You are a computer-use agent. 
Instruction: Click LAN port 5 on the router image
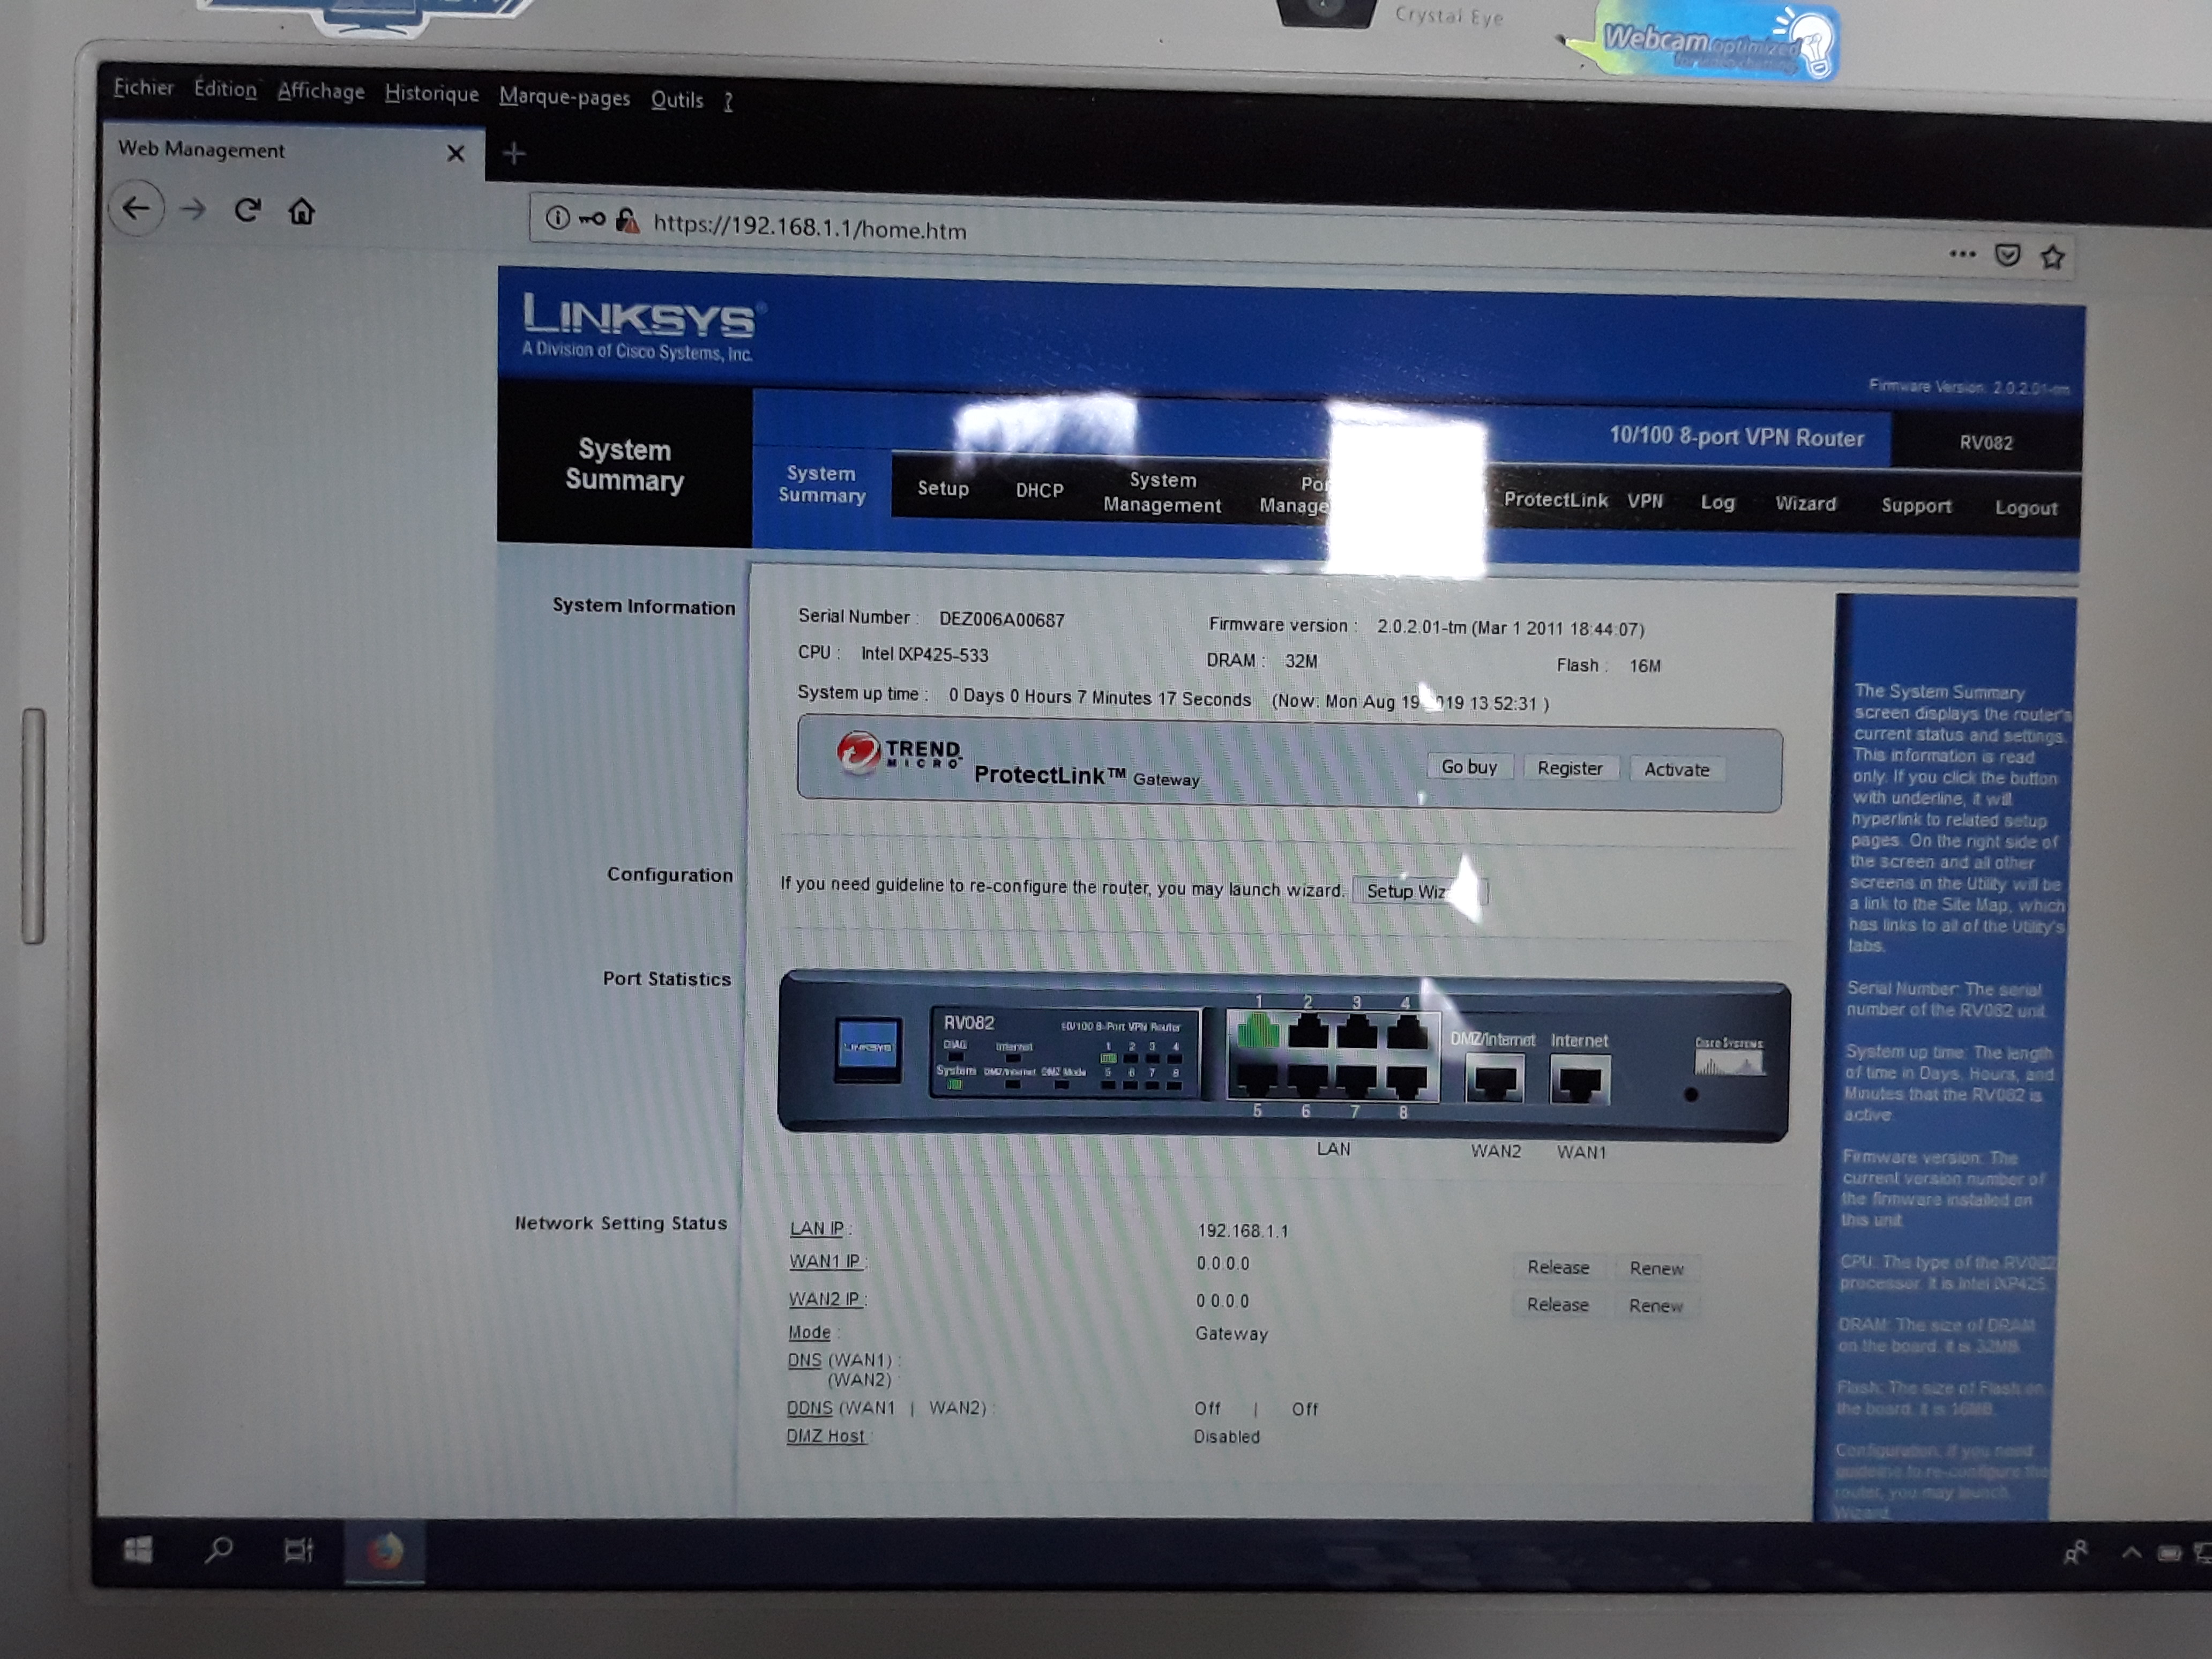pyautogui.click(x=1257, y=1081)
